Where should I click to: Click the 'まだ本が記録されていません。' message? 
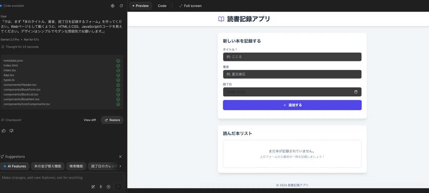click(292, 151)
